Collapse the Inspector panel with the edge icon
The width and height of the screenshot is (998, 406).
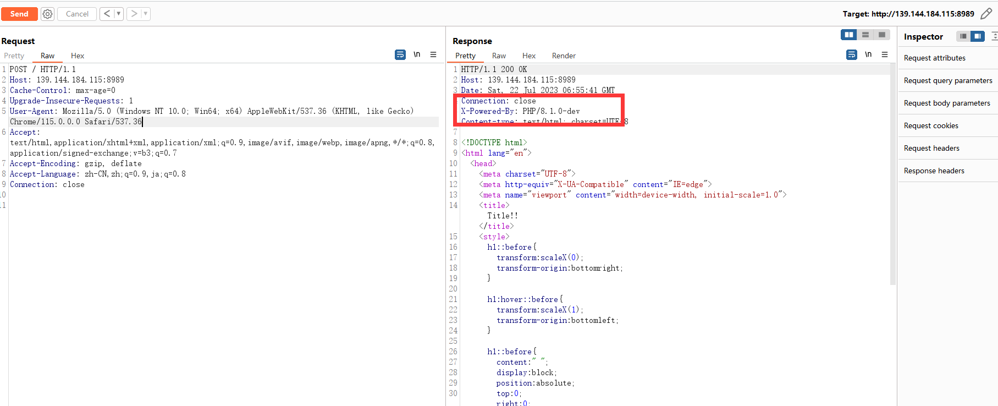994,36
